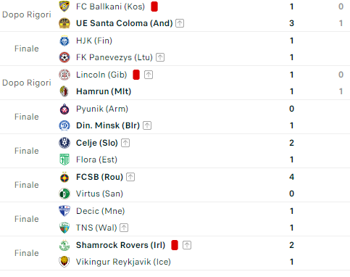Screen dimensions: 350x277
Task: Click the UE Santa Coloma advancing arrow icon
Action: coord(180,23)
